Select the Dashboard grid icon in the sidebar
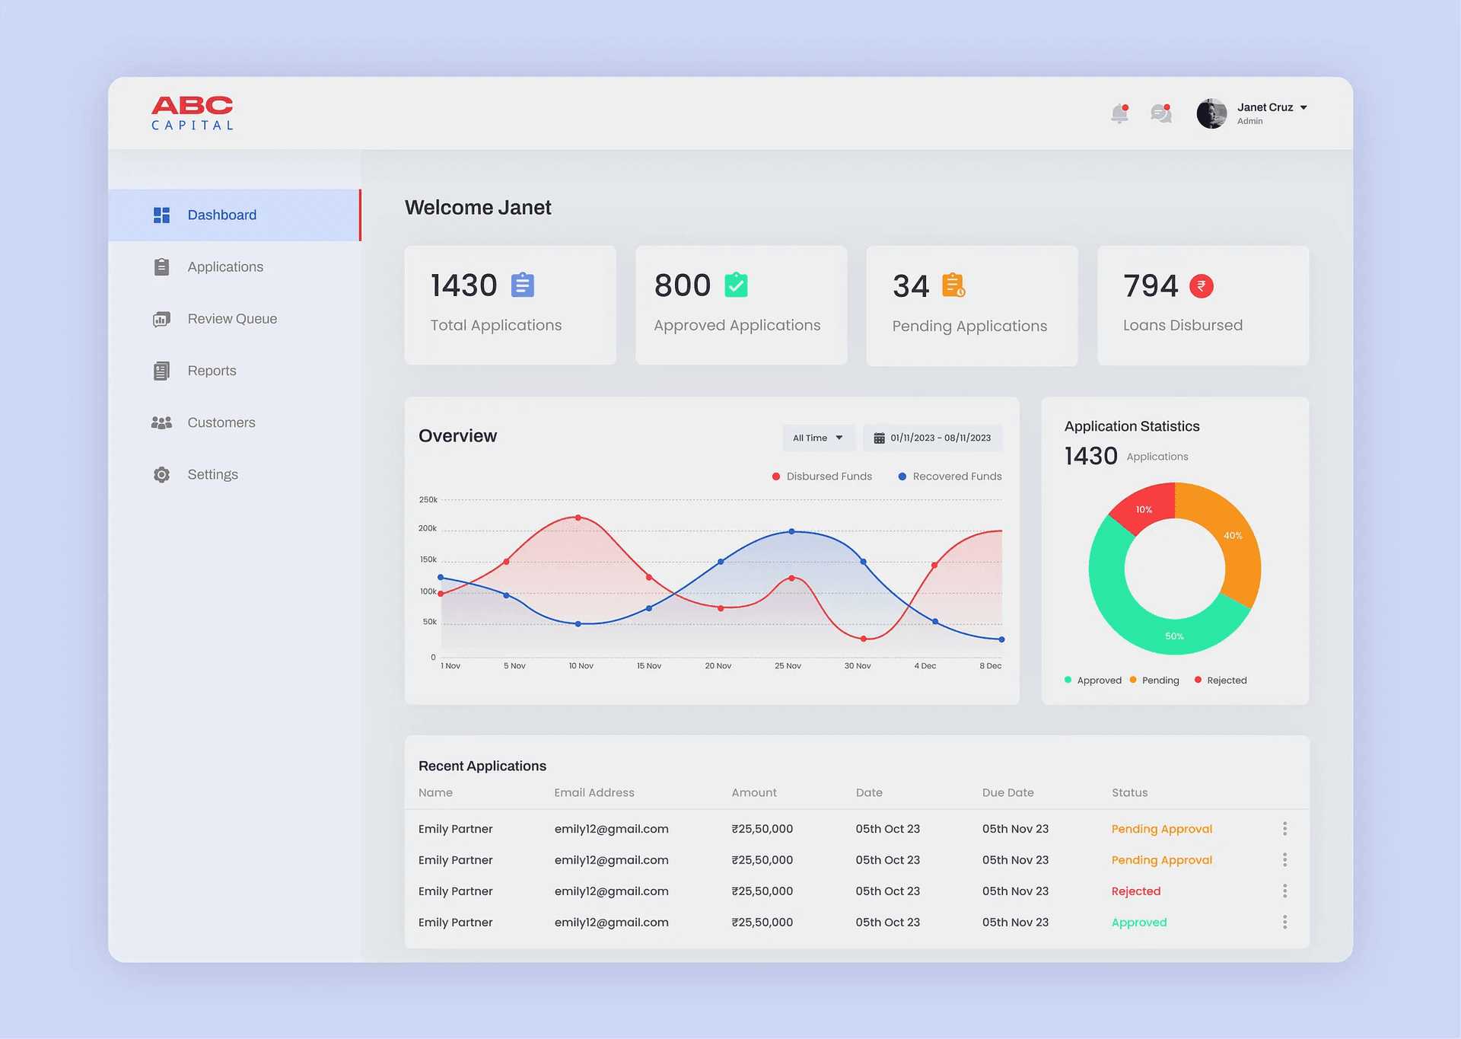 point(161,215)
